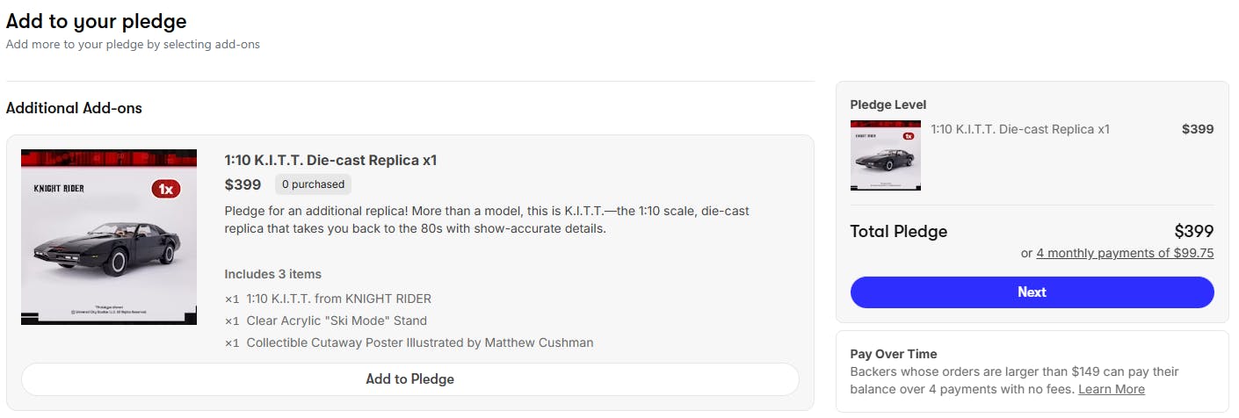1239x418 pixels.
Task: Click the Includes 3 items label
Action: (272, 274)
